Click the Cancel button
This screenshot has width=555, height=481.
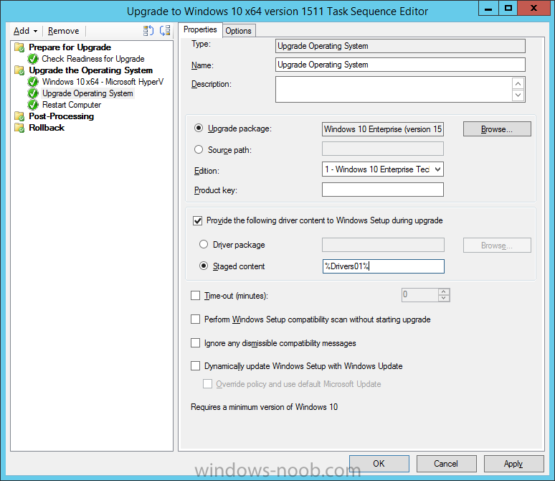point(446,464)
